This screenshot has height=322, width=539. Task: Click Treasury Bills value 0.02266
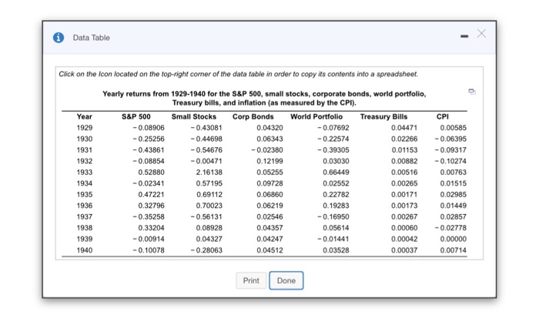coord(404,139)
